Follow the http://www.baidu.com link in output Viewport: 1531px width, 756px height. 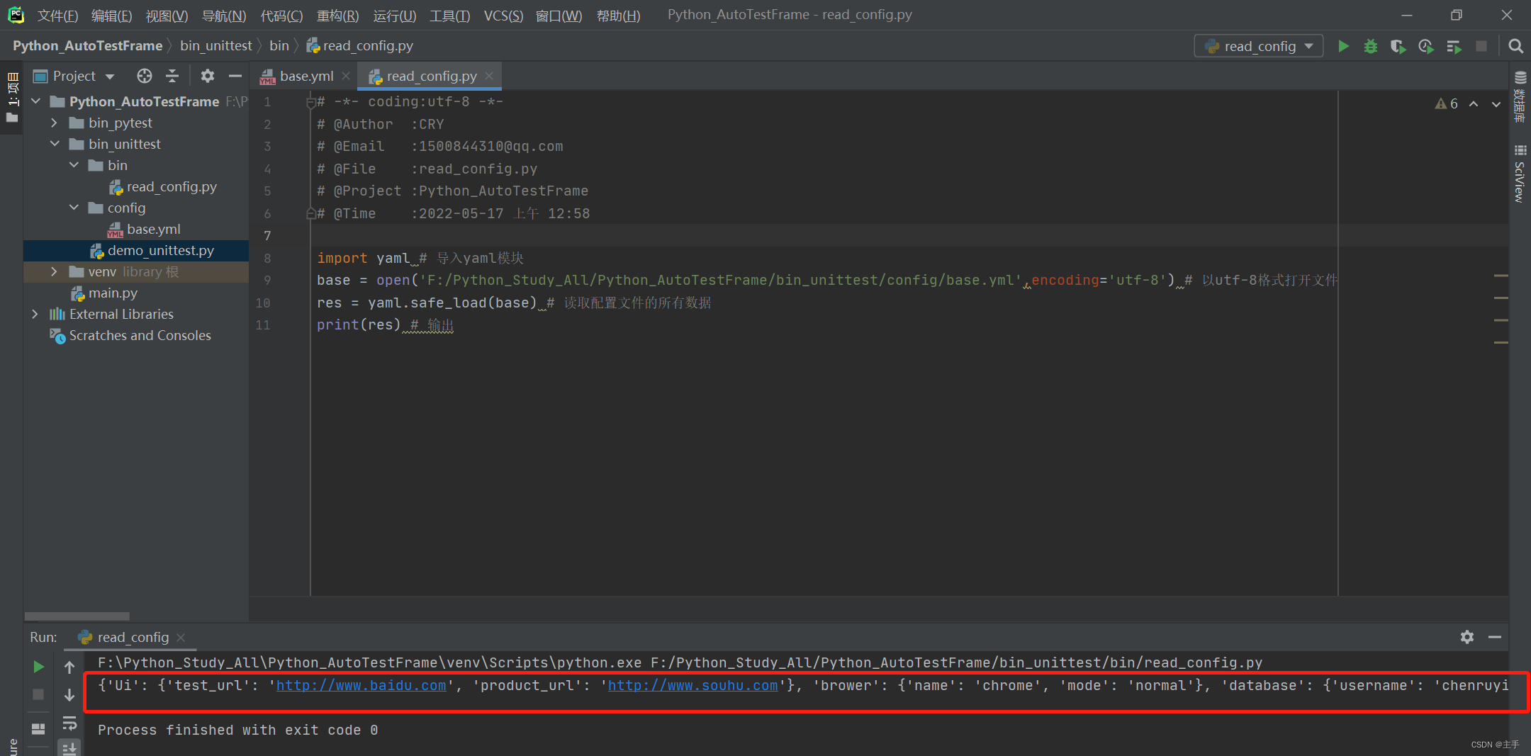[360, 685]
